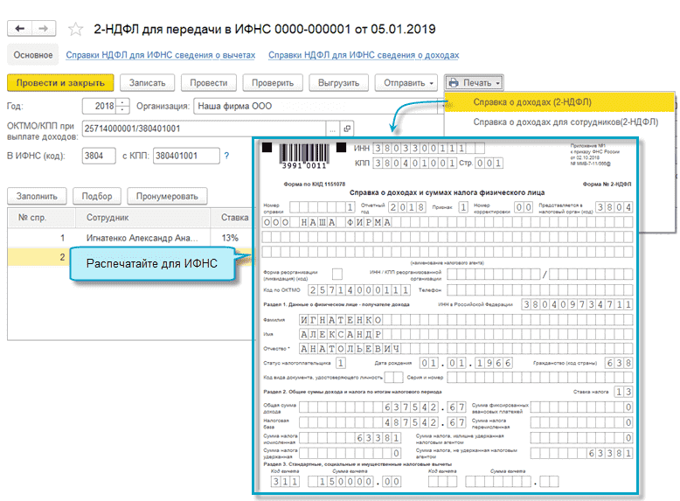
Task: Add document to favorites with star icon
Action: 74,29
